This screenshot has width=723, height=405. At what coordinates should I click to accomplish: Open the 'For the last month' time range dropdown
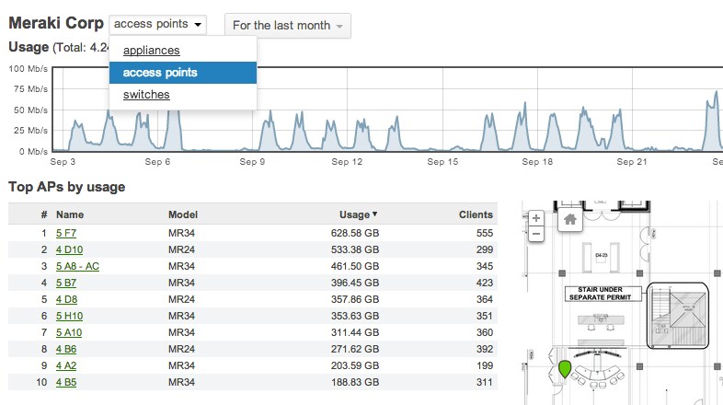coord(288,26)
